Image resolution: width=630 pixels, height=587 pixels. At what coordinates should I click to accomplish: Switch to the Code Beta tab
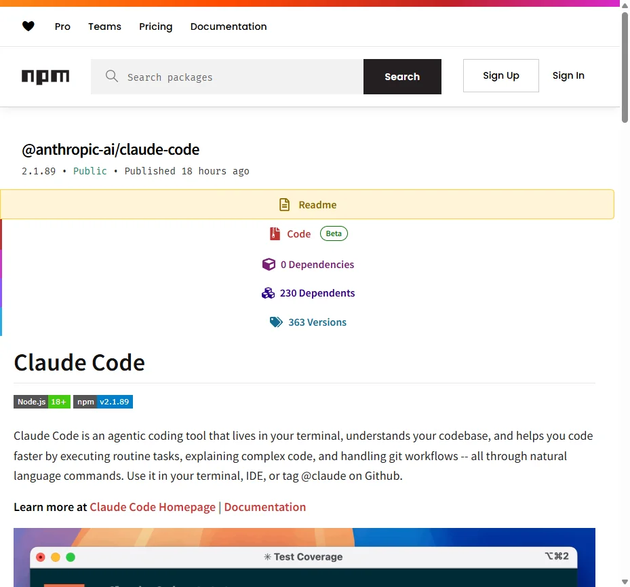click(x=298, y=233)
